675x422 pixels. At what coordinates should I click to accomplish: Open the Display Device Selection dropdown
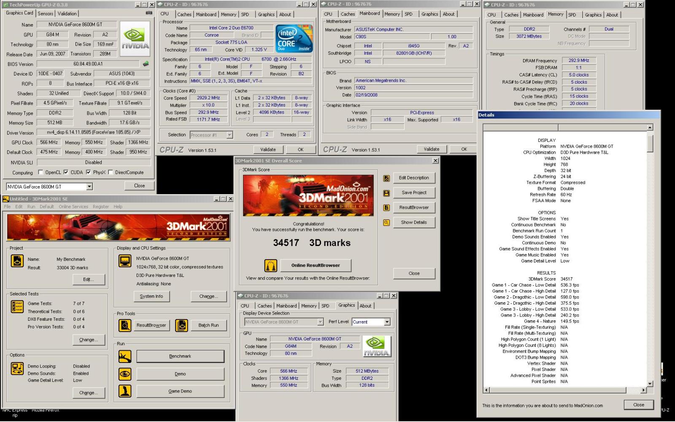coord(320,322)
